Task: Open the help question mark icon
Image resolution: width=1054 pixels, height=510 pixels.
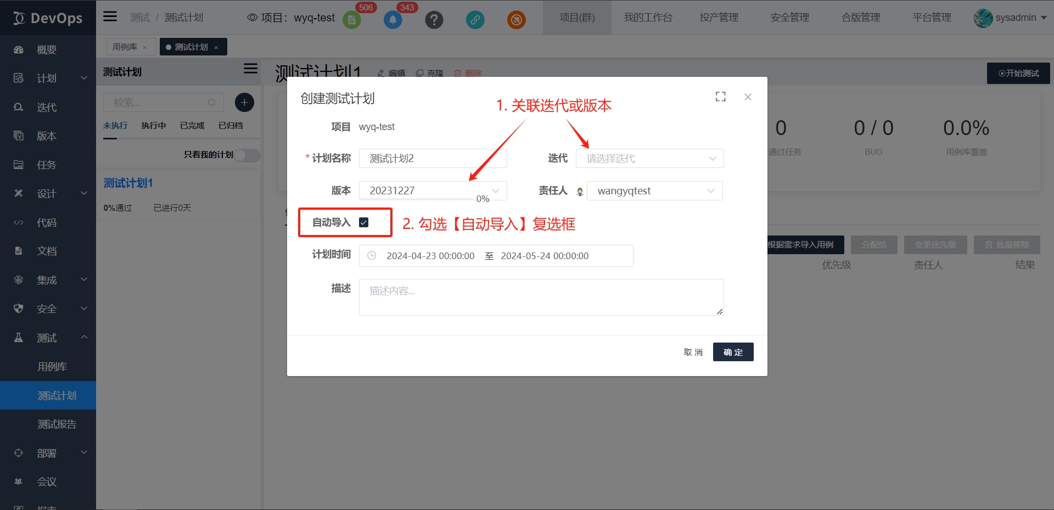Action: (x=434, y=20)
